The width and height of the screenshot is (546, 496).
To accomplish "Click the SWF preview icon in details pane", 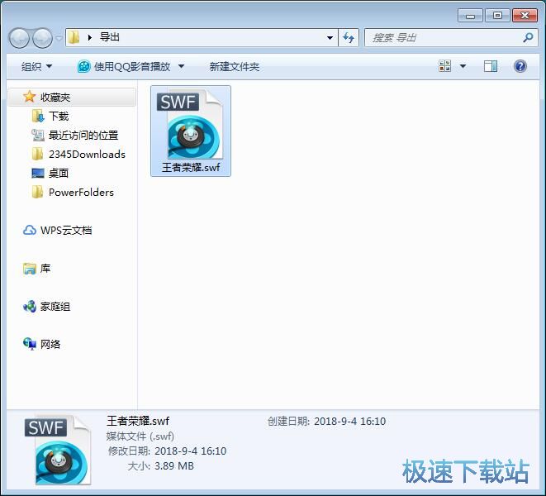I will coord(58,451).
